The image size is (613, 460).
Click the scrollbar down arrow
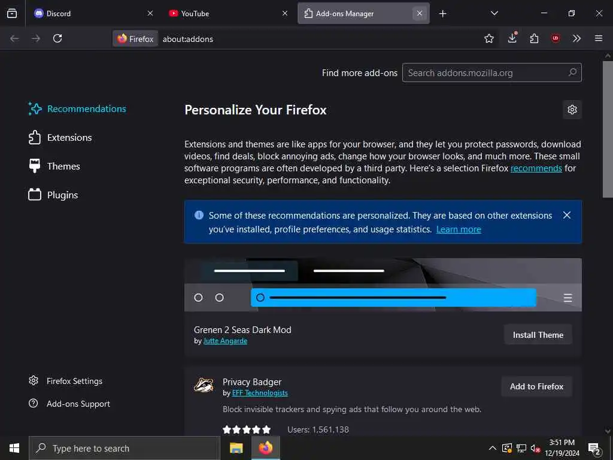click(608, 431)
